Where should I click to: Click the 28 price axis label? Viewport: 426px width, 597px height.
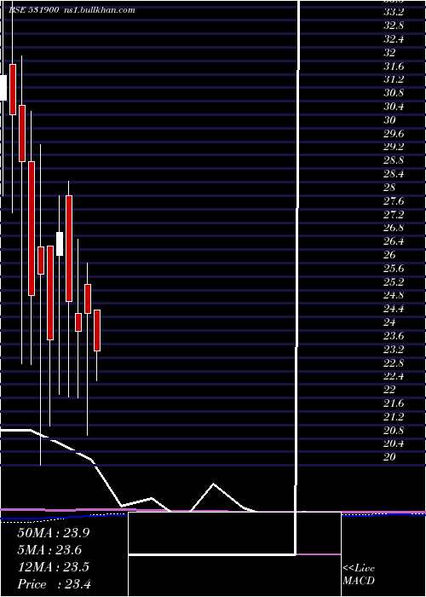click(389, 188)
